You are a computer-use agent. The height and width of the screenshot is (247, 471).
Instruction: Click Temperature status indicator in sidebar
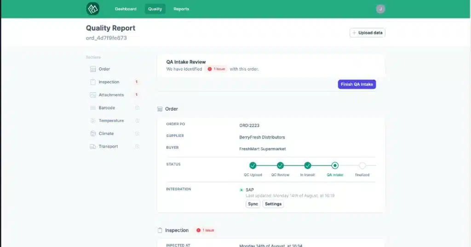[x=137, y=121]
